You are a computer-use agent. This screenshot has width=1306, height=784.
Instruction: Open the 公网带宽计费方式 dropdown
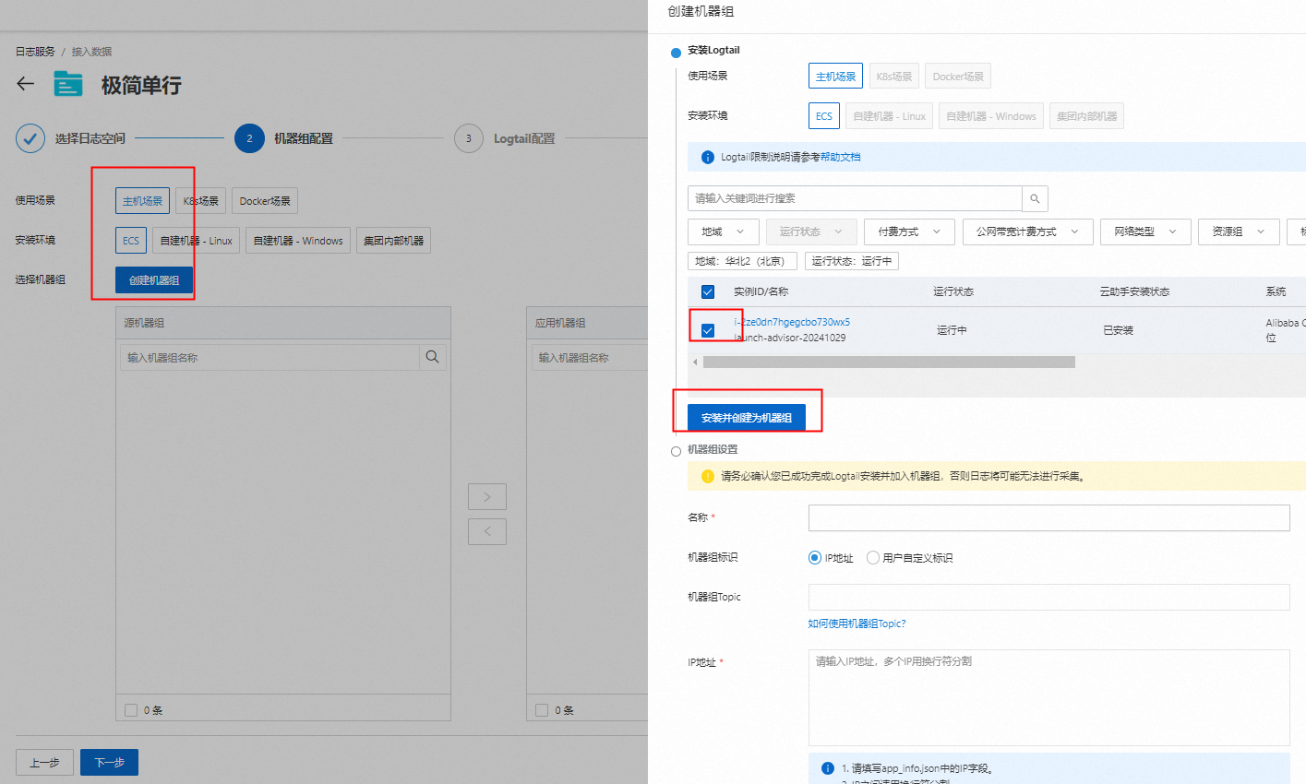click(x=1027, y=232)
